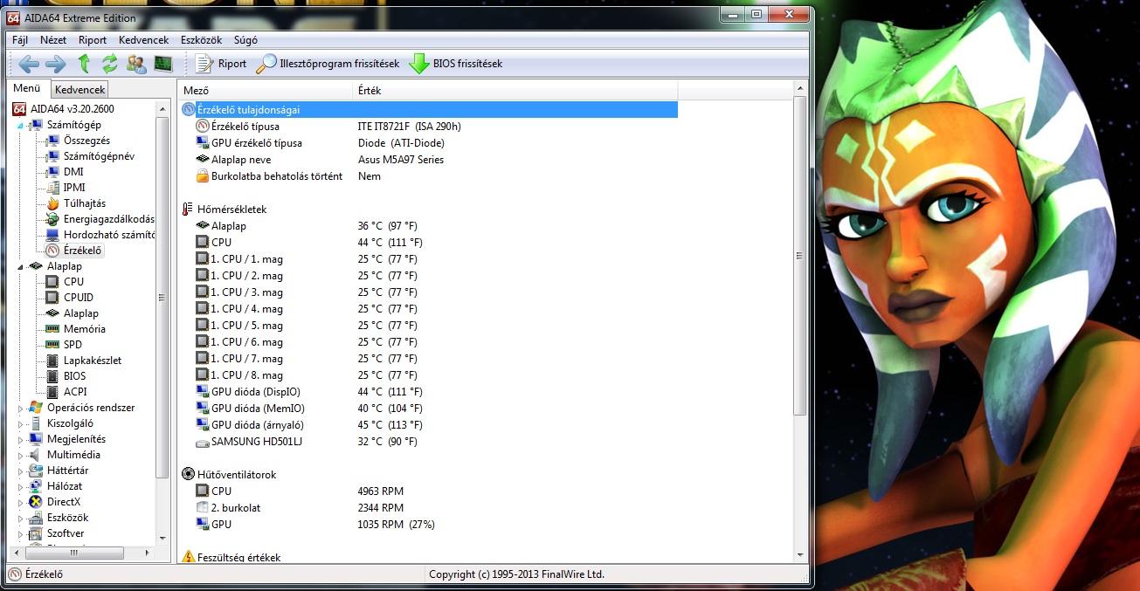
Task: Click the Refresh toolbar icon
Action: pyautogui.click(x=110, y=64)
